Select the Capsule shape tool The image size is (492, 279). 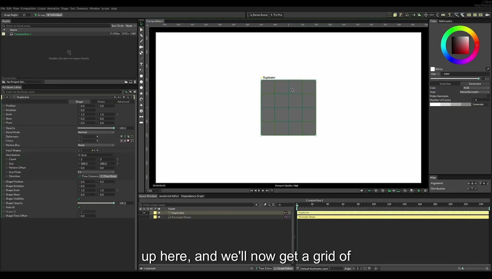coord(141,123)
